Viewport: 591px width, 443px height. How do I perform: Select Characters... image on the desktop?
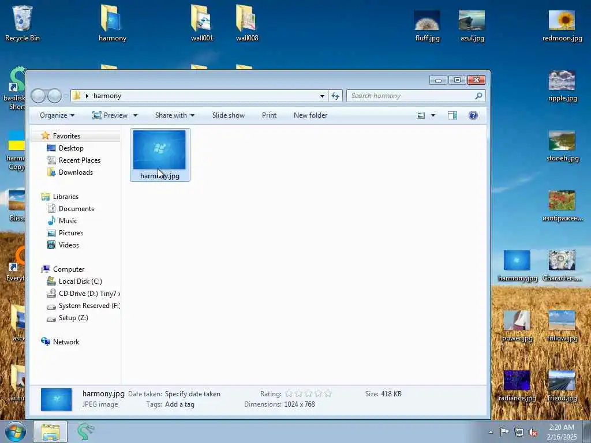[x=562, y=266]
